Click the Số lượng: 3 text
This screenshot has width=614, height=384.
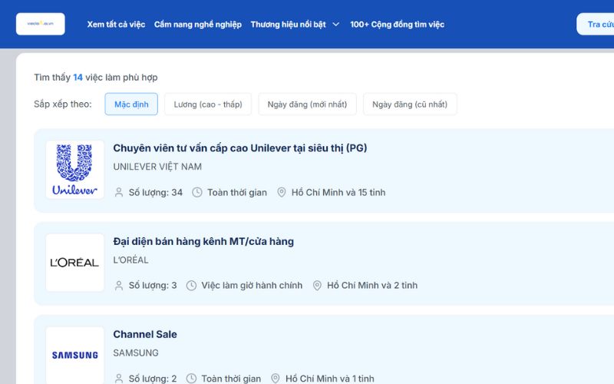[153, 286]
